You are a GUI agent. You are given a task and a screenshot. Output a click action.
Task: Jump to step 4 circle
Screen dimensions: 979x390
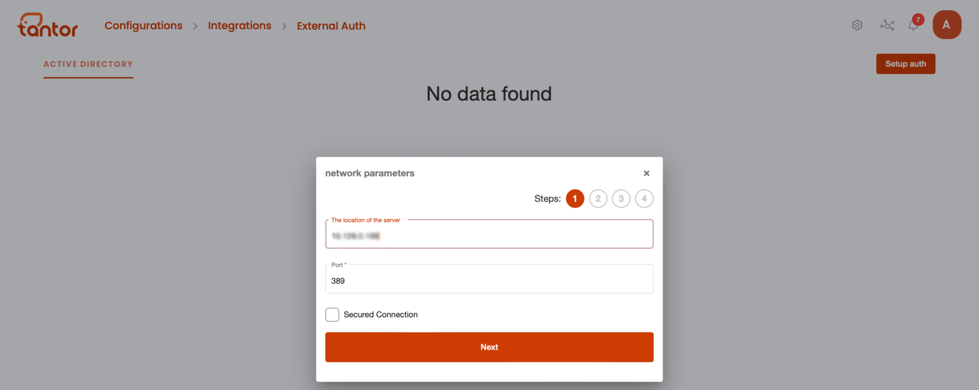point(644,199)
